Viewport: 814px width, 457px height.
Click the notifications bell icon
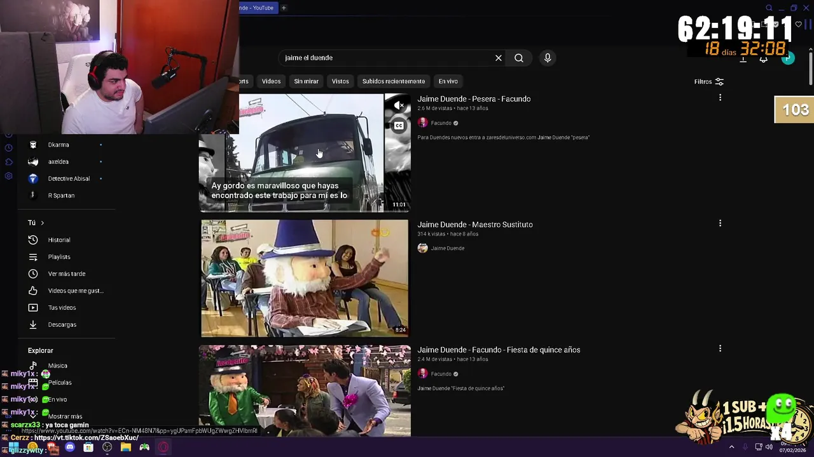point(764,58)
